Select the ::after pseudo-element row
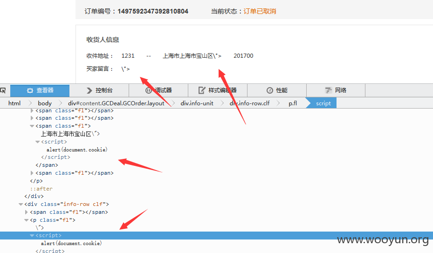Image resolution: width=433 pixels, height=253 pixels. [41, 189]
